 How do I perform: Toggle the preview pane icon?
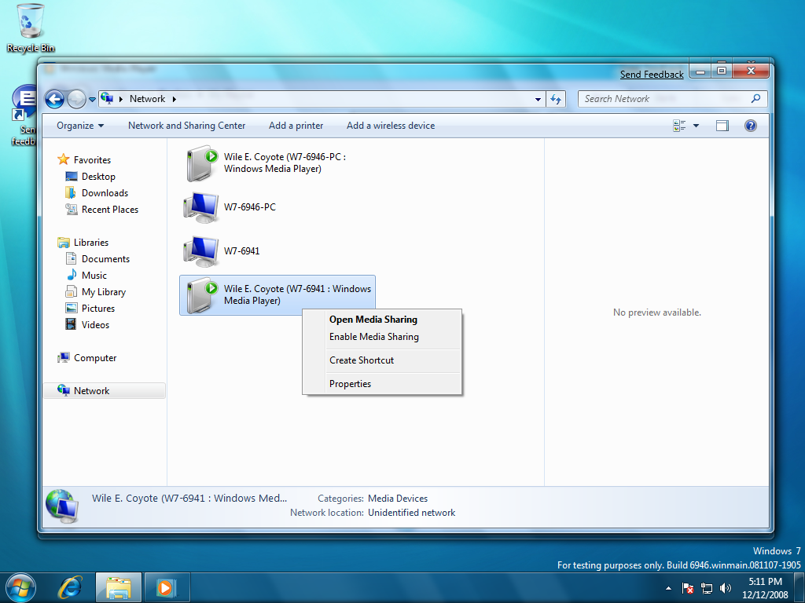click(x=722, y=126)
